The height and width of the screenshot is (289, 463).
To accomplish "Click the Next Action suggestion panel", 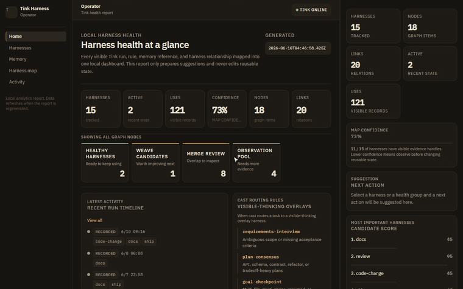I will (x=401, y=191).
